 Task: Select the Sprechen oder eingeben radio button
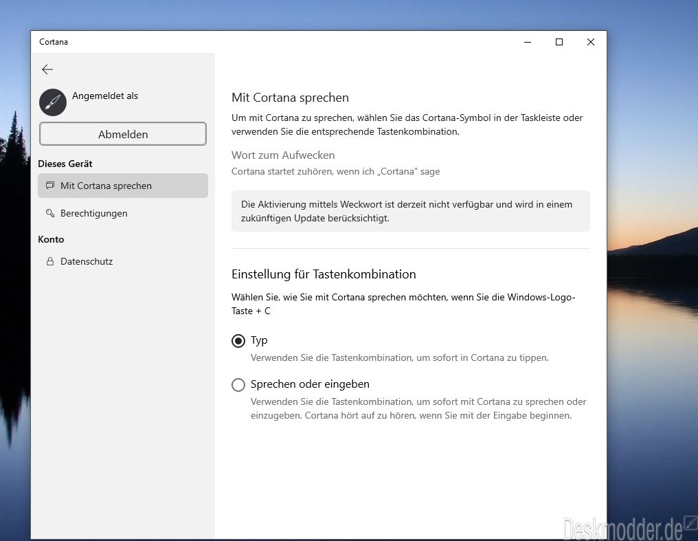coord(238,385)
